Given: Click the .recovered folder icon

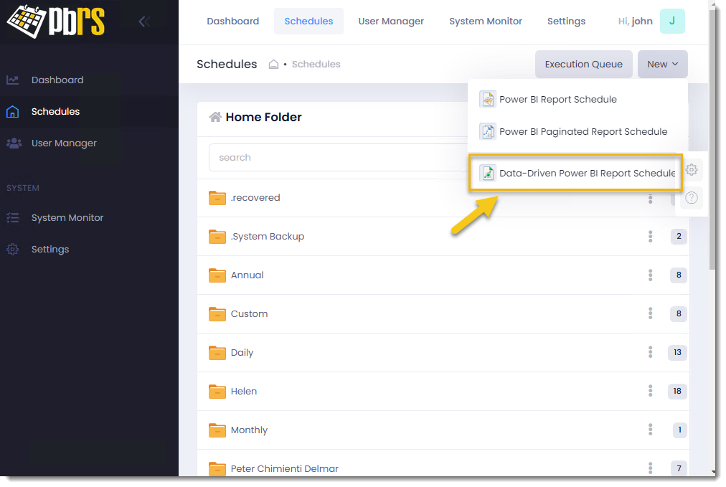Looking at the screenshot, I should [217, 198].
